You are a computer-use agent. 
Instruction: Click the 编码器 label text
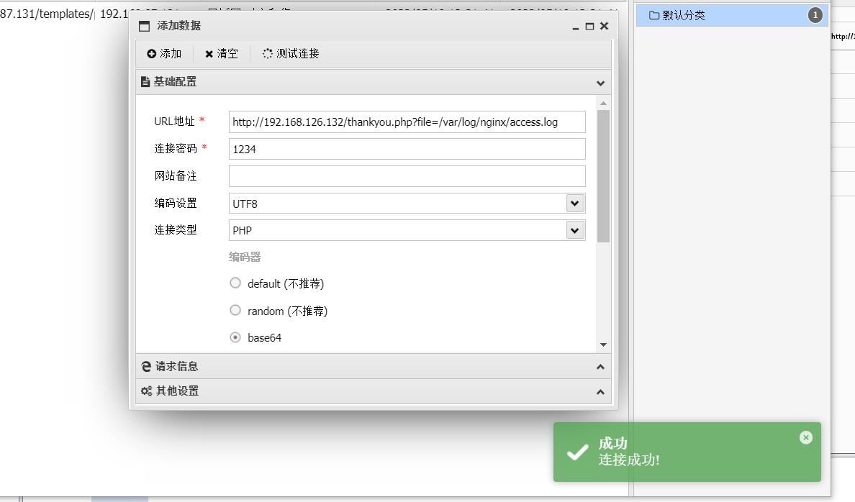[x=245, y=257]
